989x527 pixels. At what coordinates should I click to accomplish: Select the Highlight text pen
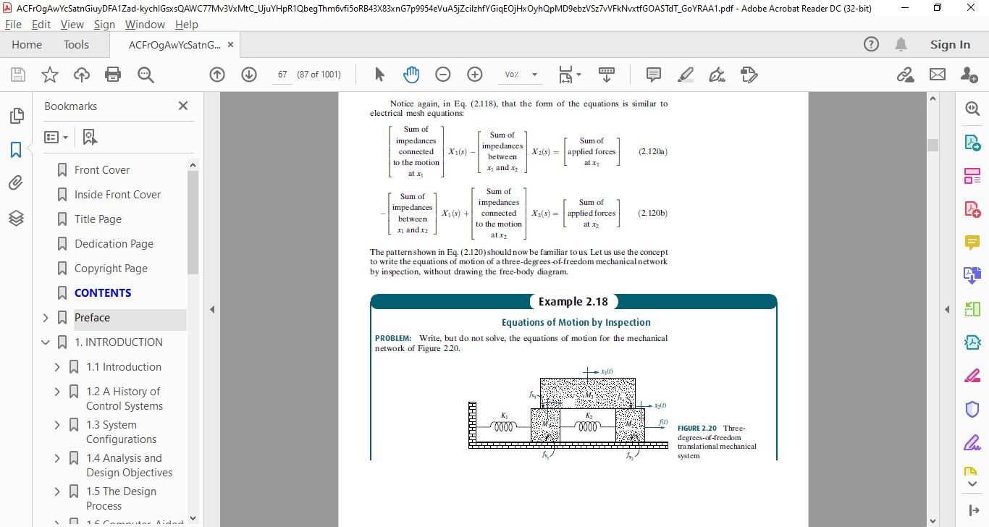[x=685, y=75]
